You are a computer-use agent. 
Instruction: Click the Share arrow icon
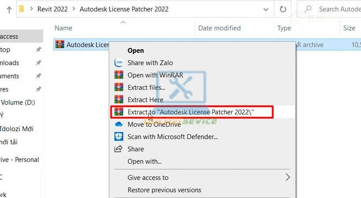pyautogui.click(x=118, y=149)
